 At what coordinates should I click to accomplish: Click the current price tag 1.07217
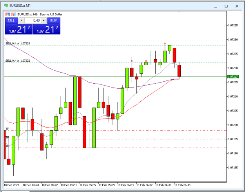(233, 77)
